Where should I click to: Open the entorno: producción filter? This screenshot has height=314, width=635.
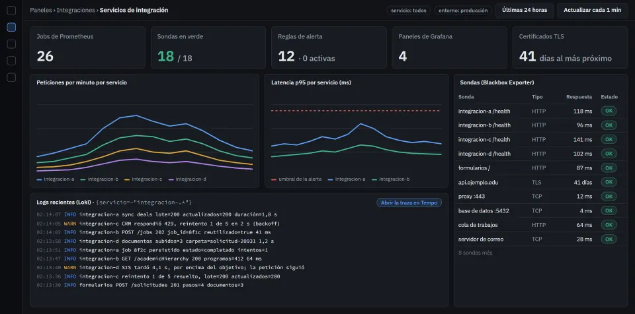(463, 11)
